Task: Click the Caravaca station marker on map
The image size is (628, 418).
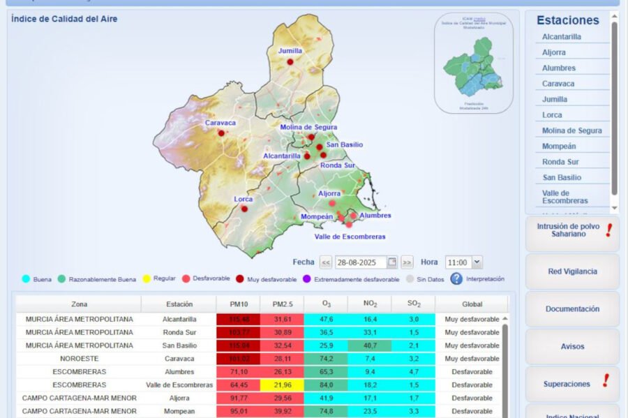Action: point(221,133)
